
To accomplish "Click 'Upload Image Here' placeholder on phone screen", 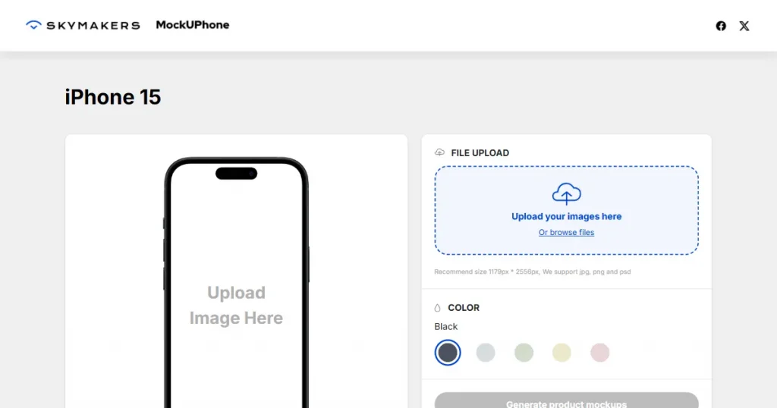I will point(237,305).
